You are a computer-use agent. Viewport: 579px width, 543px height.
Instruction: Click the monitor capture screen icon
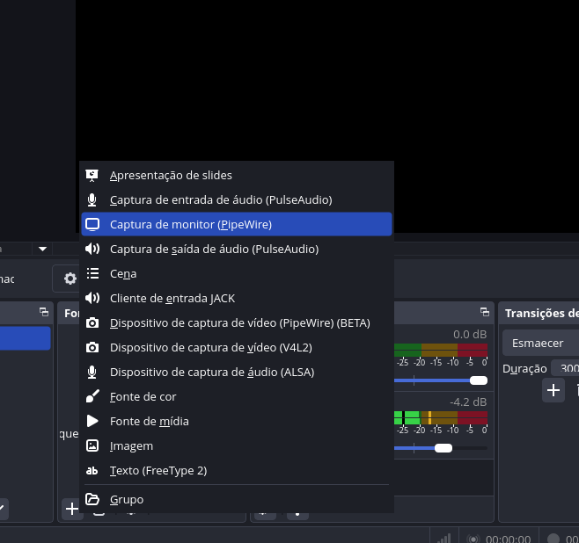click(92, 225)
